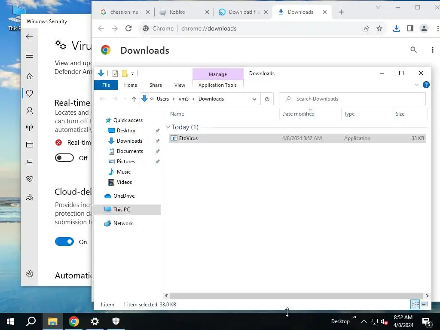The image size is (440, 330).
Task: Open App & browser control window icon
Action: click(x=30, y=144)
